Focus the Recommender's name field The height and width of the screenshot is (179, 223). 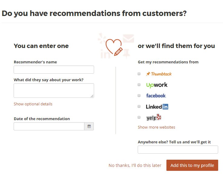click(54, 70)
